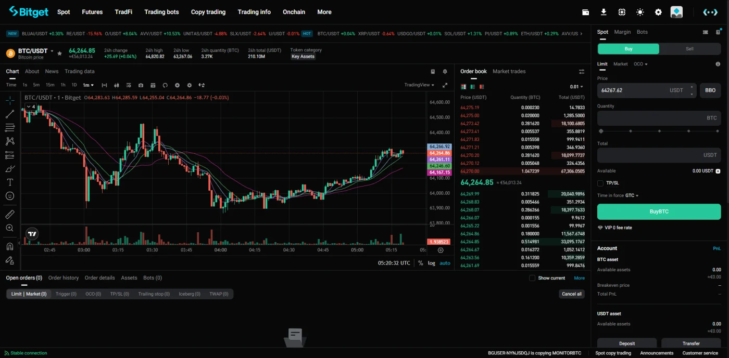This screenshot has height=358, width=729.
Task: Open the language globe icon
Action: (622, 12)
